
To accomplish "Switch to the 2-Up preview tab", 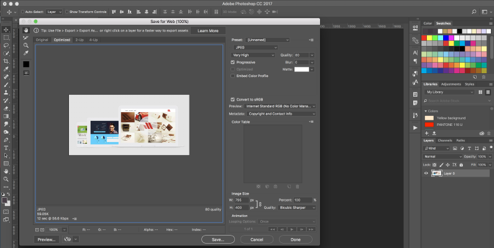I will [x=80, y=39].
